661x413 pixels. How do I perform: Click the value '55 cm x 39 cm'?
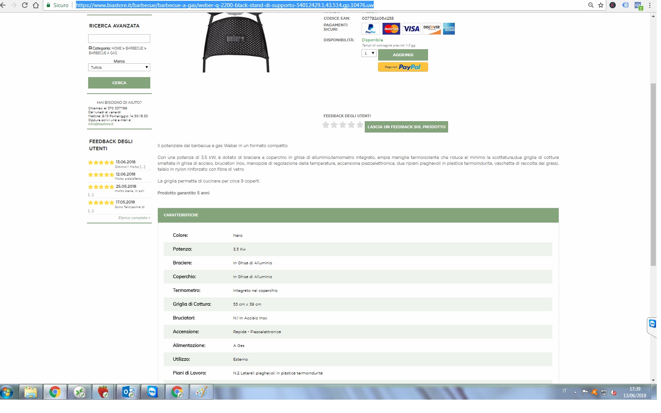click(247, 304)
